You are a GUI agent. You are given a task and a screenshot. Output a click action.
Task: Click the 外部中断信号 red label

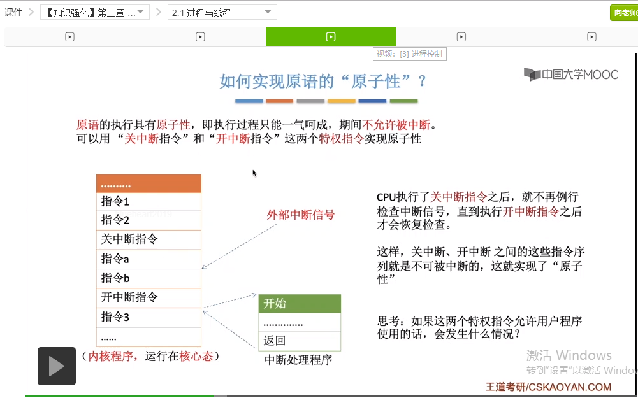(300, 215)
